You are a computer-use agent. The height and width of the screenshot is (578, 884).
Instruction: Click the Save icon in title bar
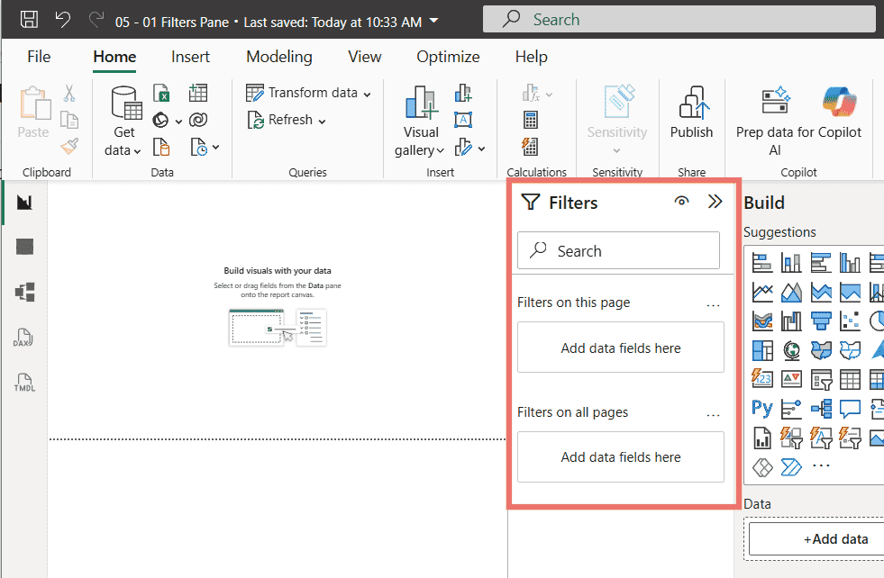(30, 19)
